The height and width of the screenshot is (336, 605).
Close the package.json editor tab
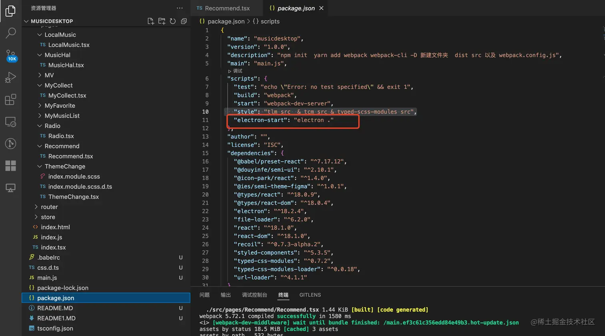[321, 8]
